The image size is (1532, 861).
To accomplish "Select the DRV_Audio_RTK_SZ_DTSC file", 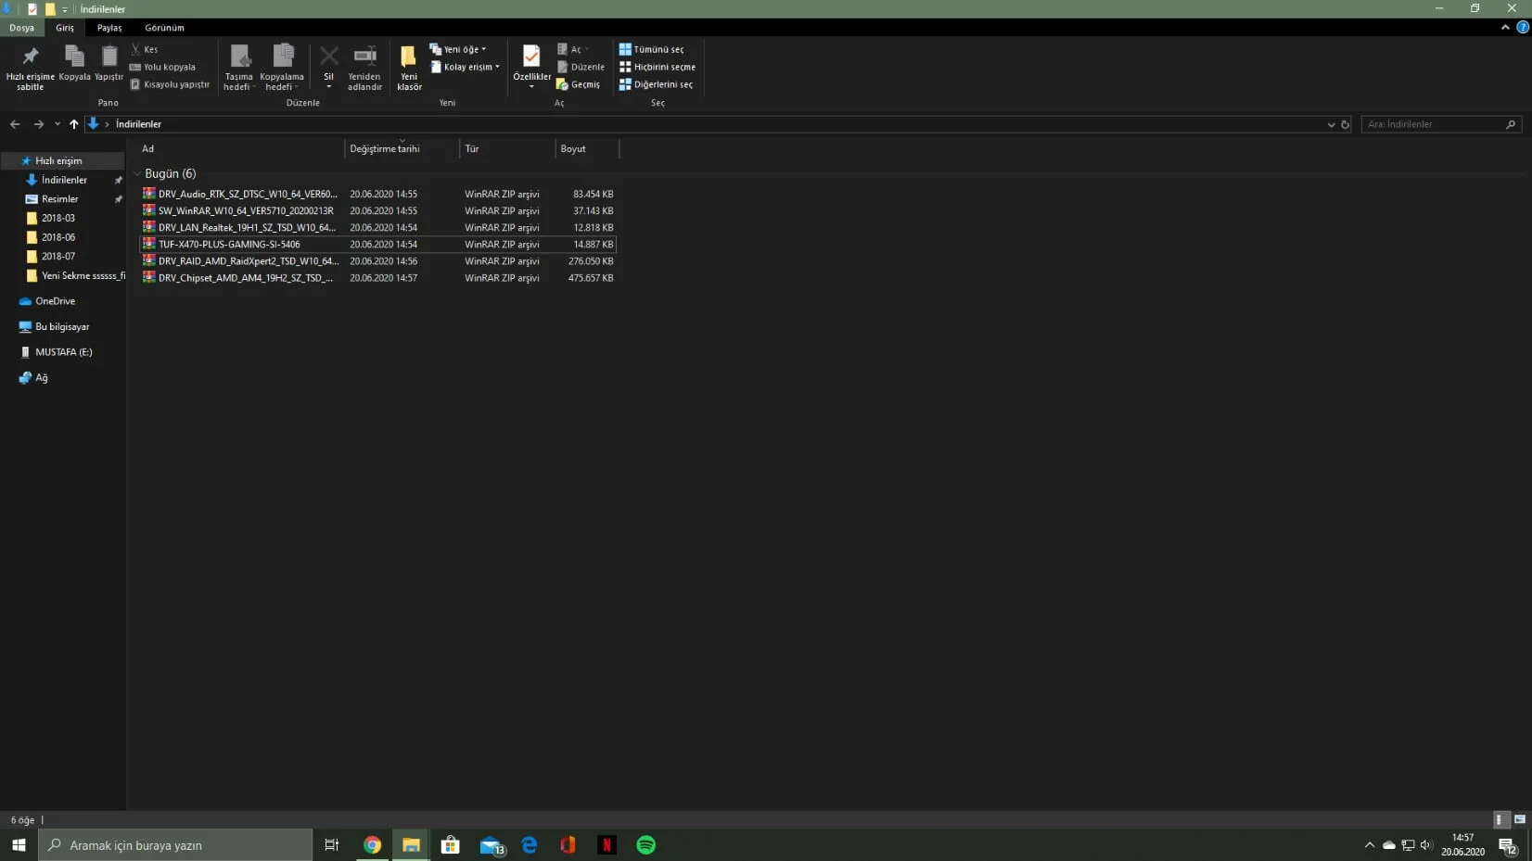I will [377, 195].
